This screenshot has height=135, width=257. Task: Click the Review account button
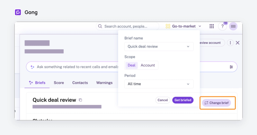212,43
